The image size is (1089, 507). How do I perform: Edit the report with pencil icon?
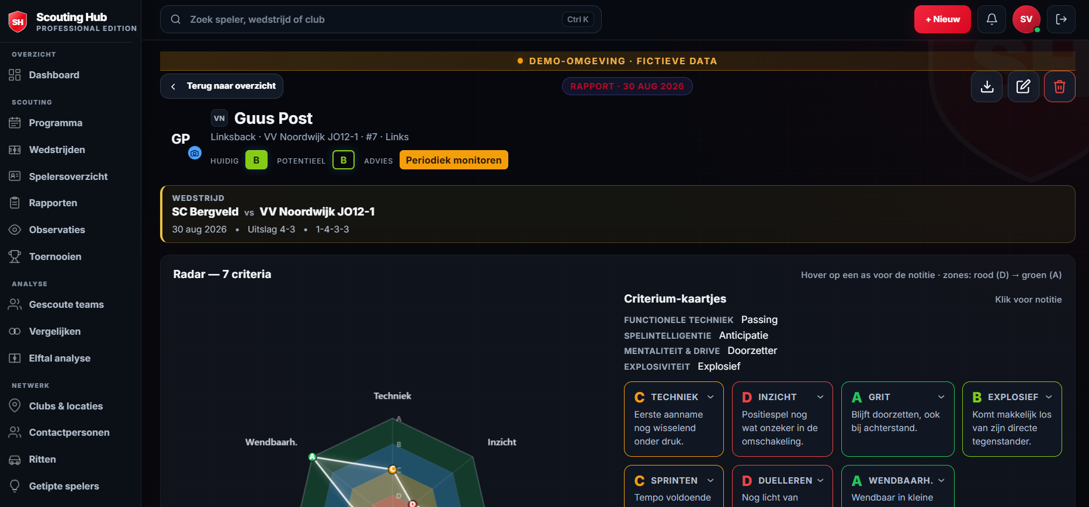pos(1024,86)
